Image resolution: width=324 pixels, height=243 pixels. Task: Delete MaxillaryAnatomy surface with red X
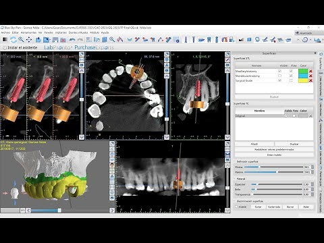pyautogui.click(x=310, y=71)
